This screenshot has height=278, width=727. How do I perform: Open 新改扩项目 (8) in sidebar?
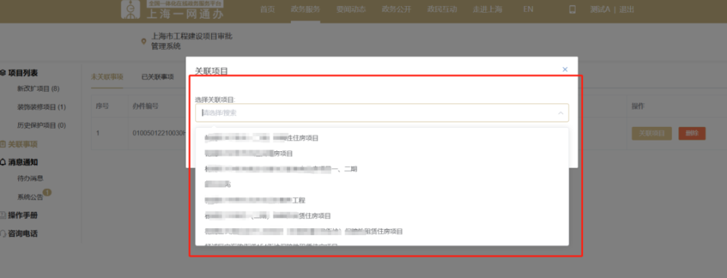[x=39, y=88]
